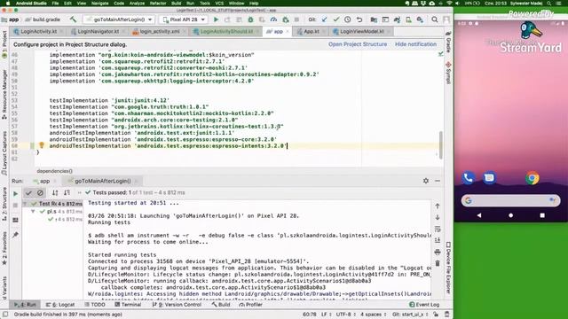Click the pin tab icon in Run panel
The image size is (568, 319).
coord(16,235)
